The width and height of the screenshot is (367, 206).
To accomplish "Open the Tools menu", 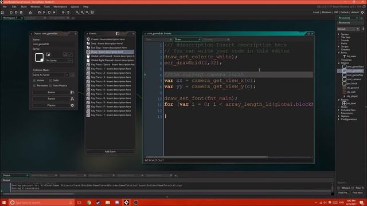I will click(x=47, y=7).
